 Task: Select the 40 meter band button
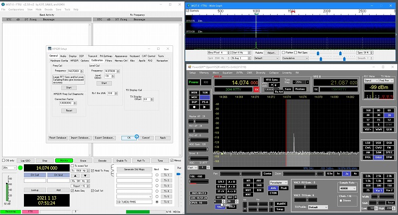point(368,115)
